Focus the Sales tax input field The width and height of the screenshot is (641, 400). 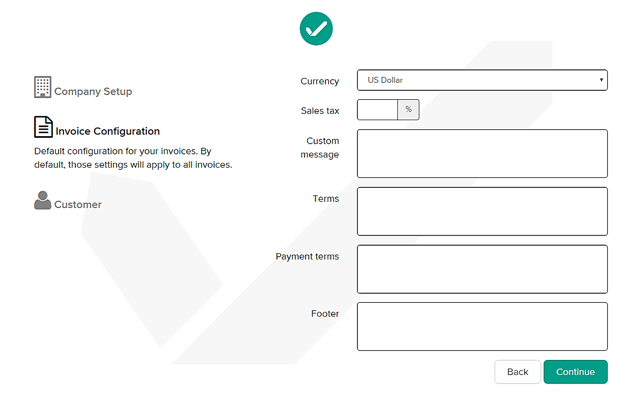coord(378,109)
